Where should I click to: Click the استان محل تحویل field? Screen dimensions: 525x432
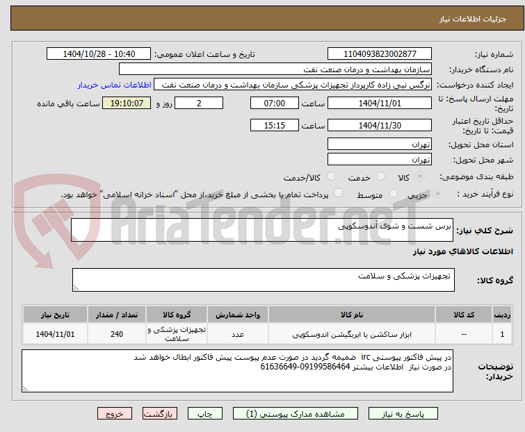point(380,144)
